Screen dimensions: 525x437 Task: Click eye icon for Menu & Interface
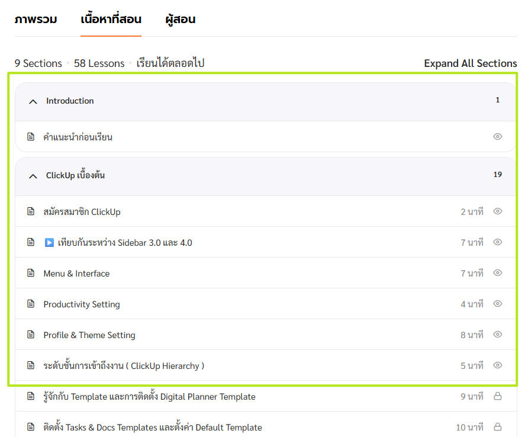498,273
